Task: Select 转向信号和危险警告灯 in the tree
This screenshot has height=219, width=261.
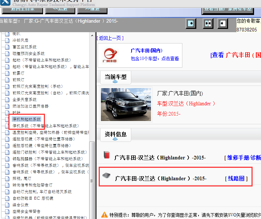Action: click(33, 185)
